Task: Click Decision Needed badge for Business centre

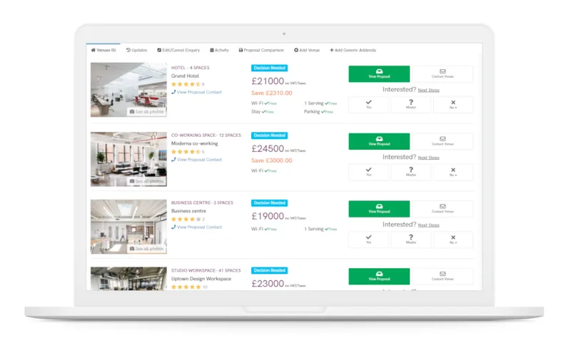Action: click(x=270, y=203)
